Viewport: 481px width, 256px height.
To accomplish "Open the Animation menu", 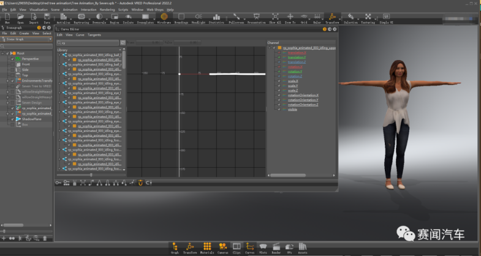I will pyautogui.click(x=70, y=10).
